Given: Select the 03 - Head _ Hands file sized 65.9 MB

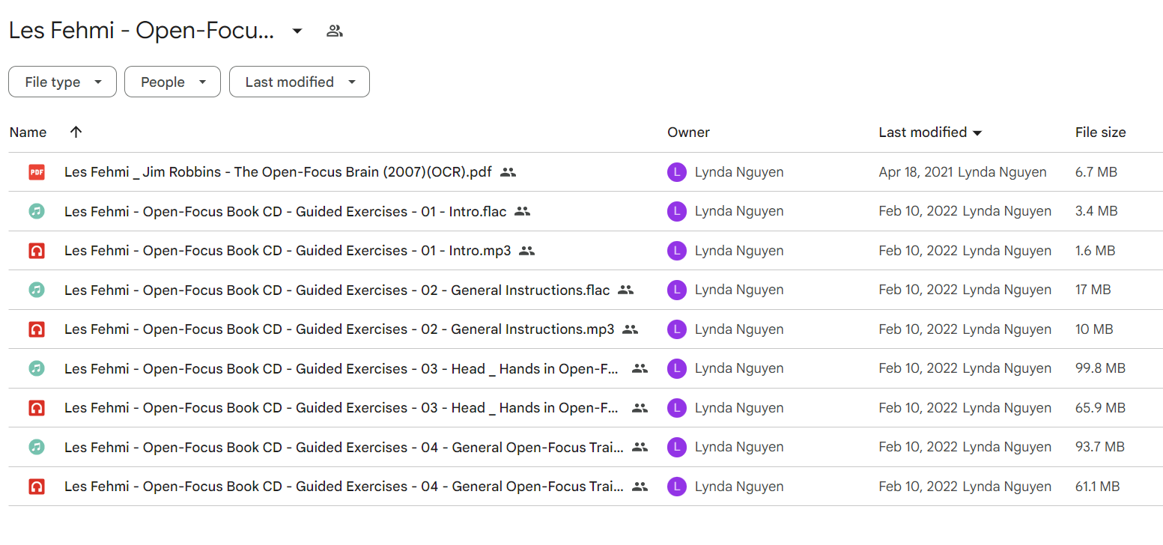Looking at the screenshot, I should (343, 408).
